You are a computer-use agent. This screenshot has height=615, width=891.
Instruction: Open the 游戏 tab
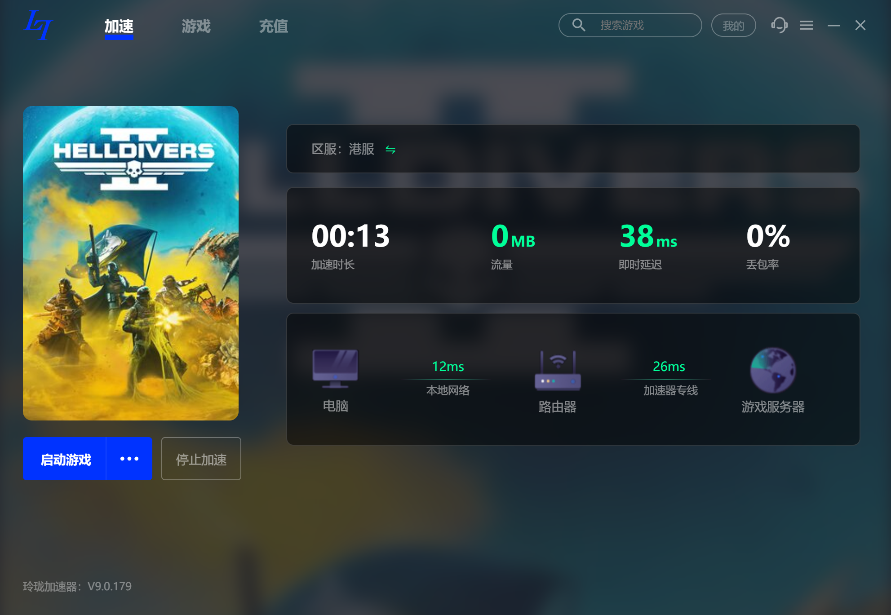pos(196,27)
